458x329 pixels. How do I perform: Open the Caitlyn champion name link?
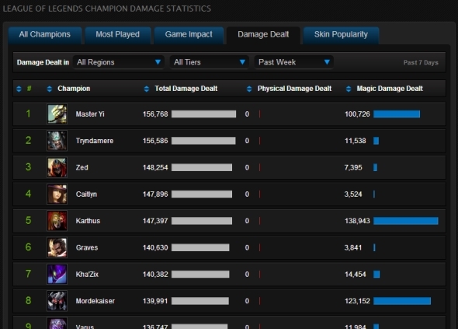click(86, 194)
